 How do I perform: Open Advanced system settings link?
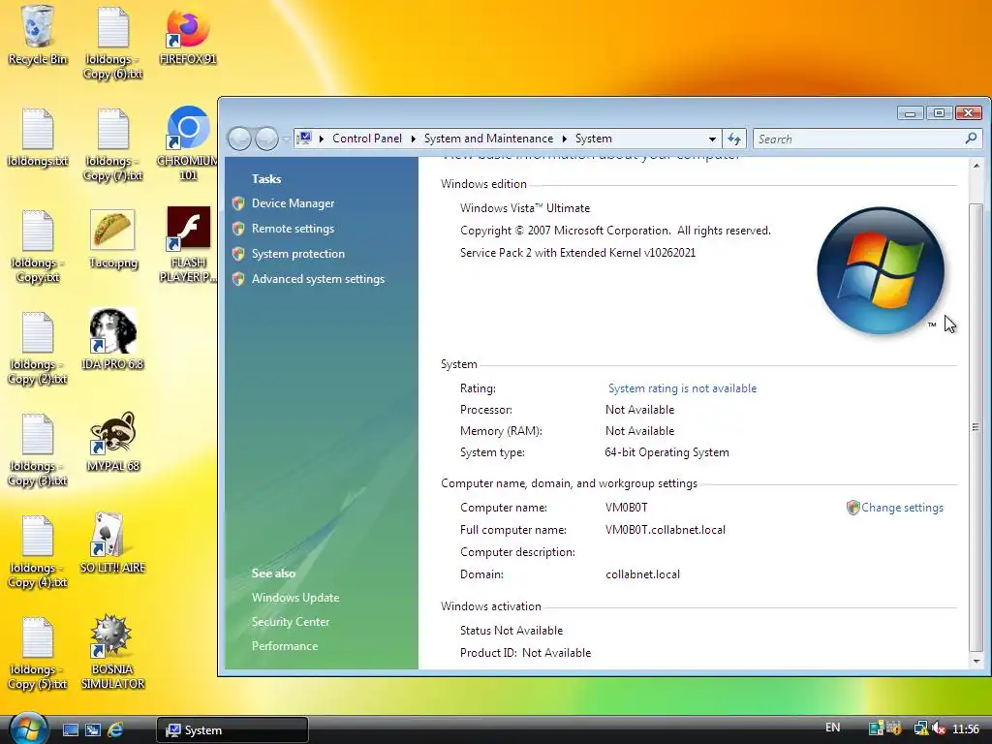(318, 279)
